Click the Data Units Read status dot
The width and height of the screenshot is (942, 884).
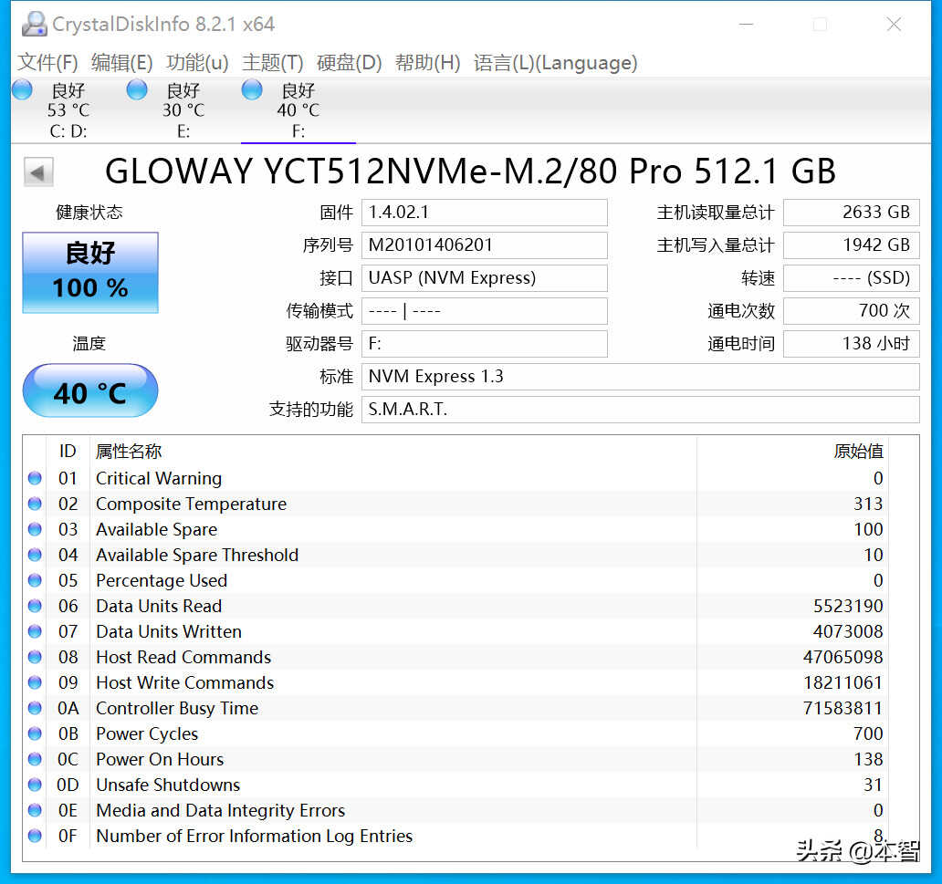(x=35, y=606)
